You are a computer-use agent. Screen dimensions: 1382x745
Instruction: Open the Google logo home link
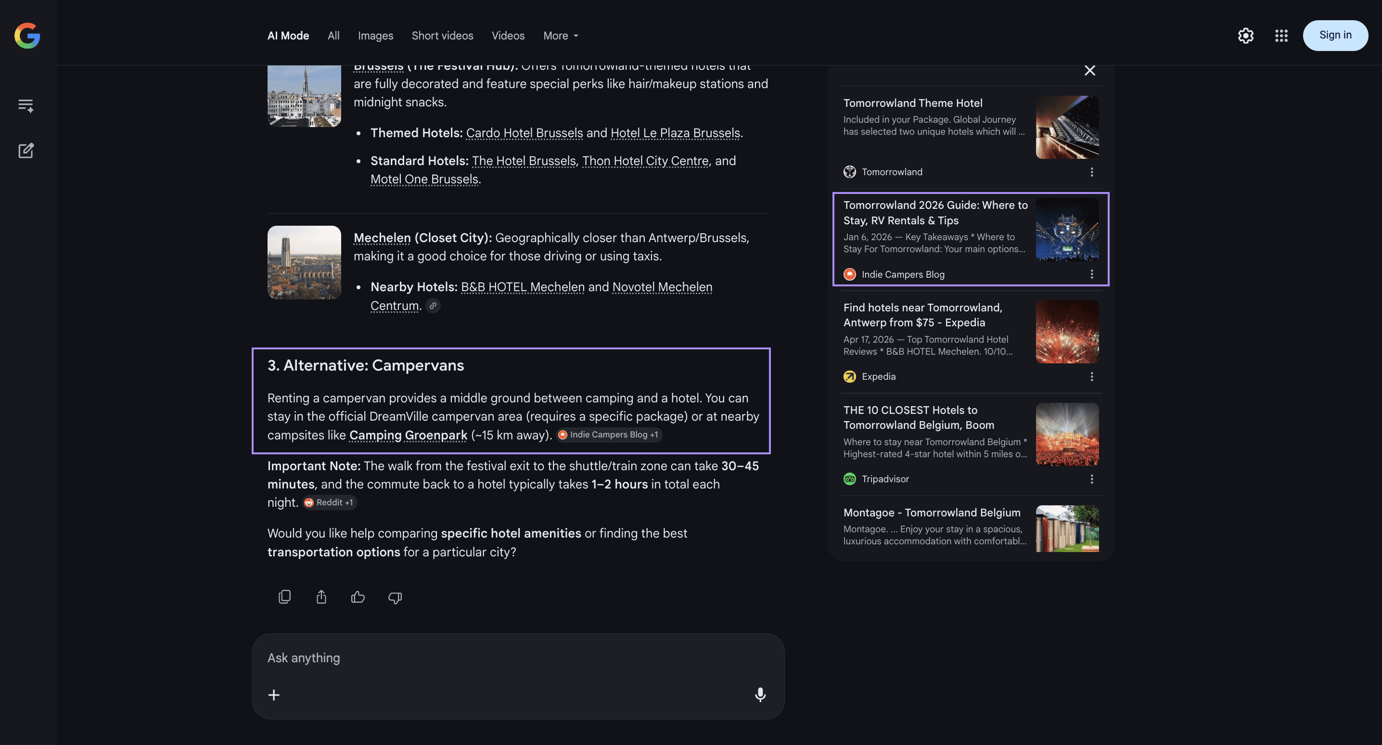[x=27, y=36]
